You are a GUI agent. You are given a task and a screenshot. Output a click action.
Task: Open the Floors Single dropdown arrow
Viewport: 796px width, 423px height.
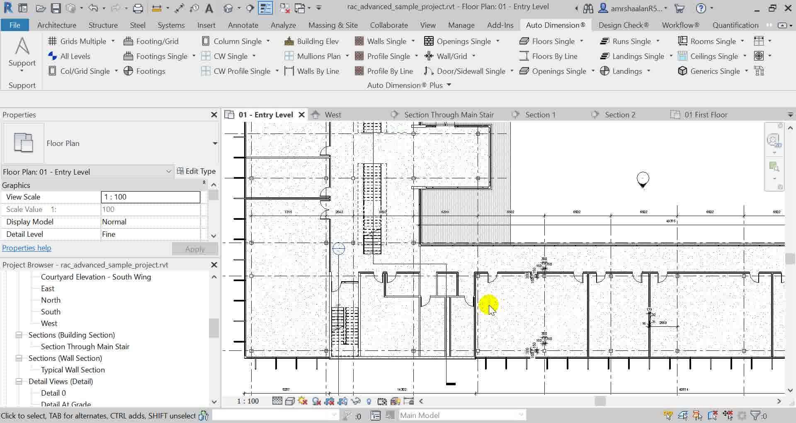coord(581,41)
